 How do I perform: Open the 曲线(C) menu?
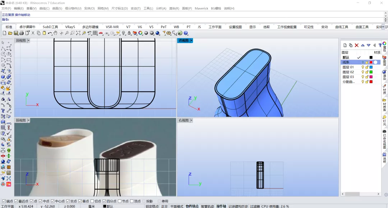[44, 8]
